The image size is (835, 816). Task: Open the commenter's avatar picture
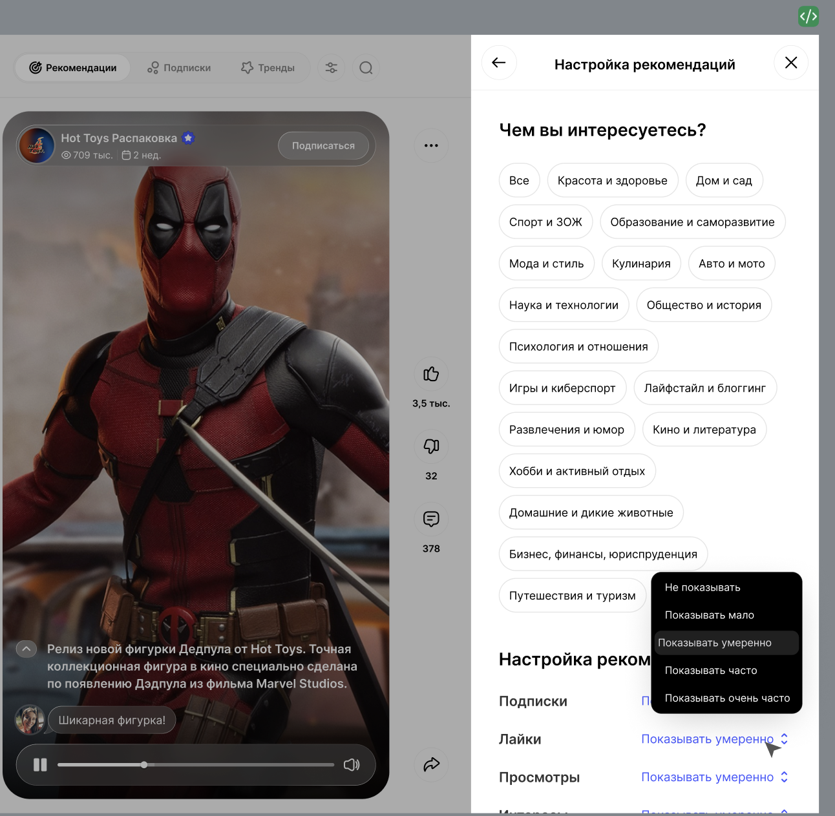[x=30, y=720]
